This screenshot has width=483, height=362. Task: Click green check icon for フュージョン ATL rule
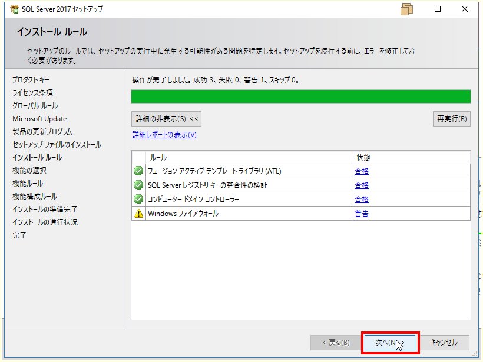[138, 171]
